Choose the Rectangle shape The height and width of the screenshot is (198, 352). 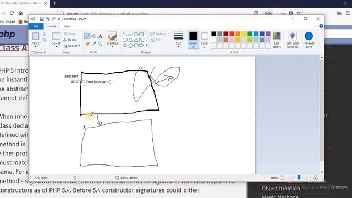(x=141, y=34)
